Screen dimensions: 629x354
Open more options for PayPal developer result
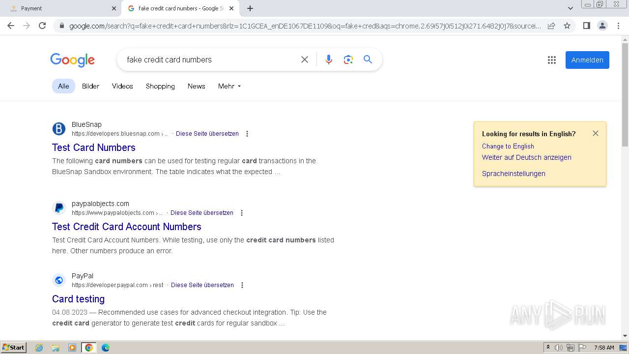242,285
